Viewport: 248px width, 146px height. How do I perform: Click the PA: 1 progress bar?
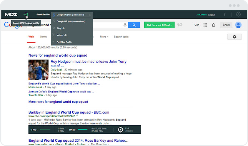[45, 129]
